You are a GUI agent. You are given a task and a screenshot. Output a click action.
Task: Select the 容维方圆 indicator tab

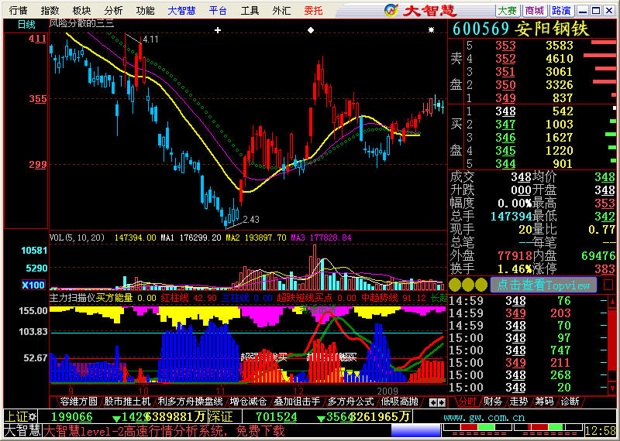[79, 402]
